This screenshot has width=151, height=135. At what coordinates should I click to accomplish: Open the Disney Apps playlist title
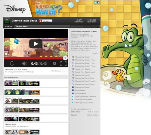point(11,124)
